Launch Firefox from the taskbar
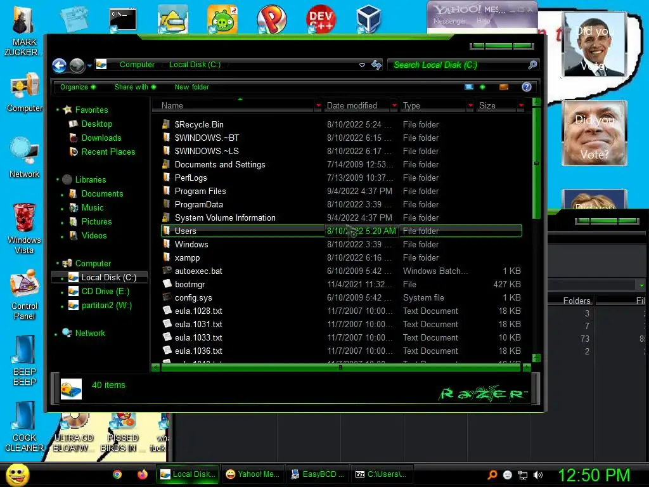This screenshot has height=487, width=649. pos(143,474)
